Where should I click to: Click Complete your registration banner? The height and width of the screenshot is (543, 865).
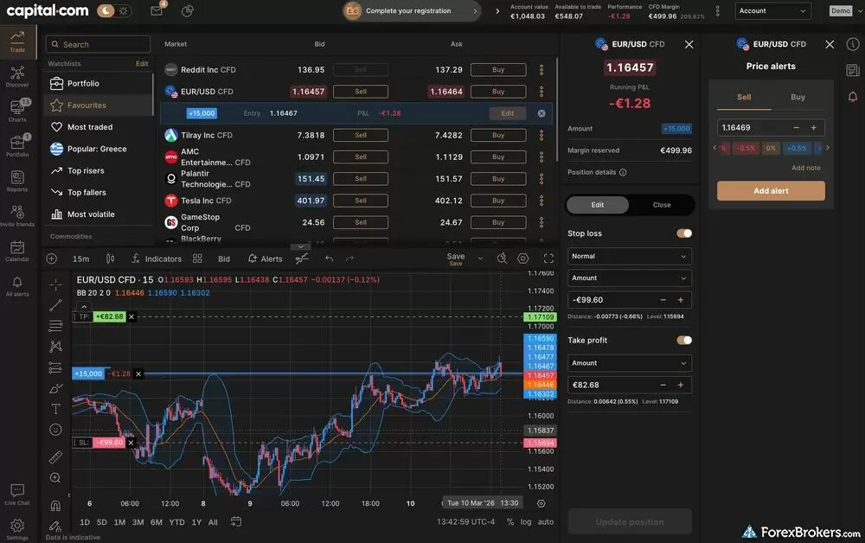[411, 10]
